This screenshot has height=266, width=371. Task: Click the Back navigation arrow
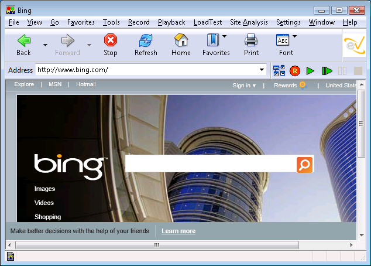[24, 40]
